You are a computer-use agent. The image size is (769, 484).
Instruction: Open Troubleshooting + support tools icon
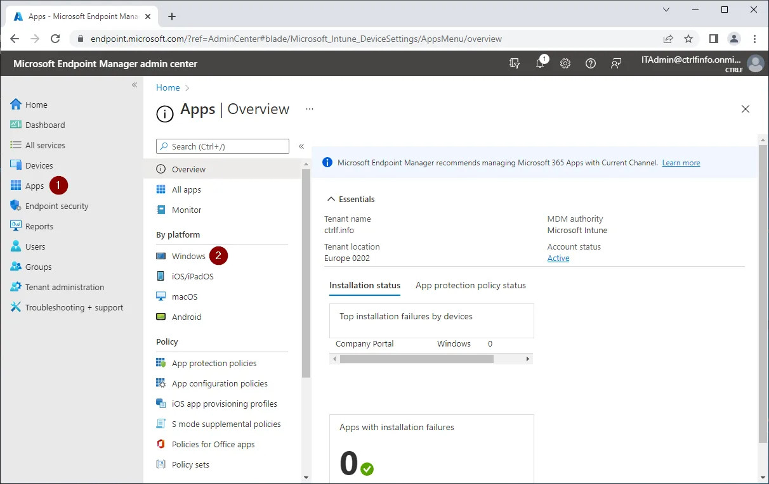tap(16, 307)
